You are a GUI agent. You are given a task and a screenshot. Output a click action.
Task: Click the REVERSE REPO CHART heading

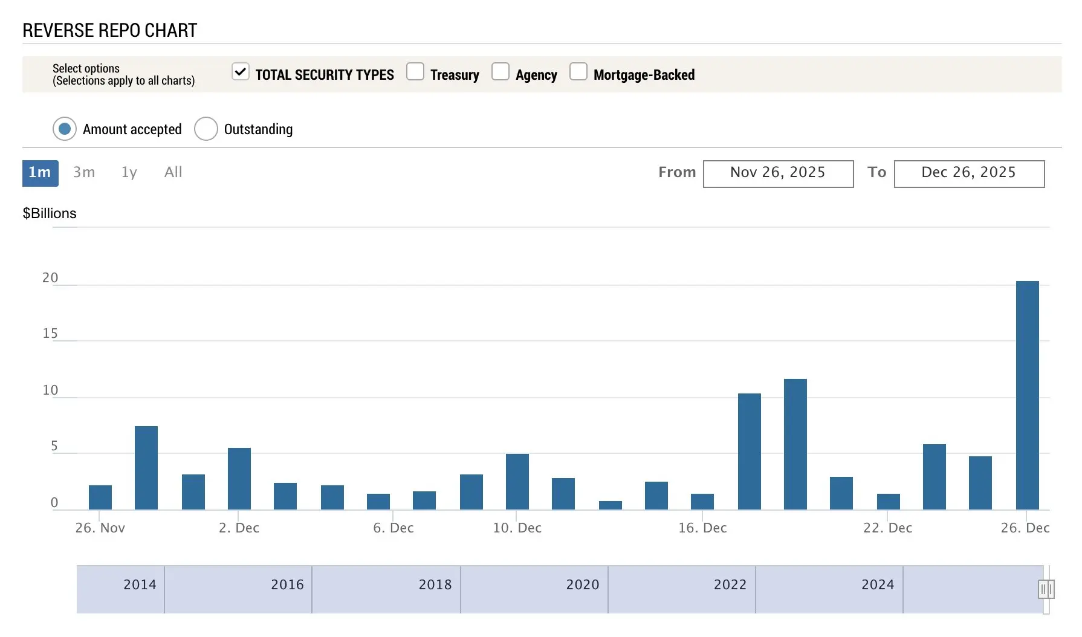tap(110, 30)
